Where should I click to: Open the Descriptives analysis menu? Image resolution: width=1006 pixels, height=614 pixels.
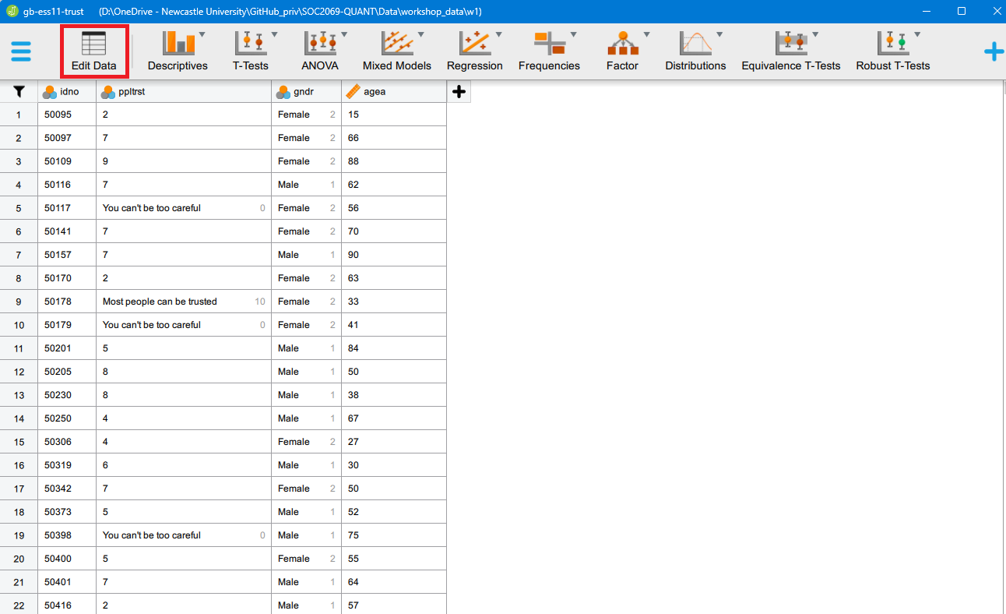point(178,51)
